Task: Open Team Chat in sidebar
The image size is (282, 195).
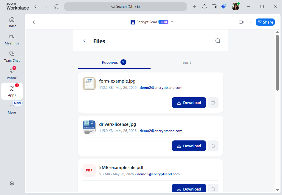Action: click(12, 57)
